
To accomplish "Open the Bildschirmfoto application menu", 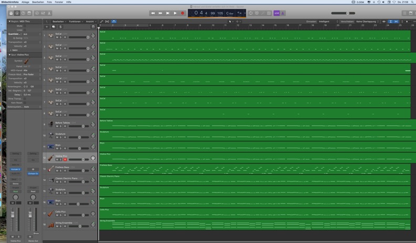I will (10, 2).
